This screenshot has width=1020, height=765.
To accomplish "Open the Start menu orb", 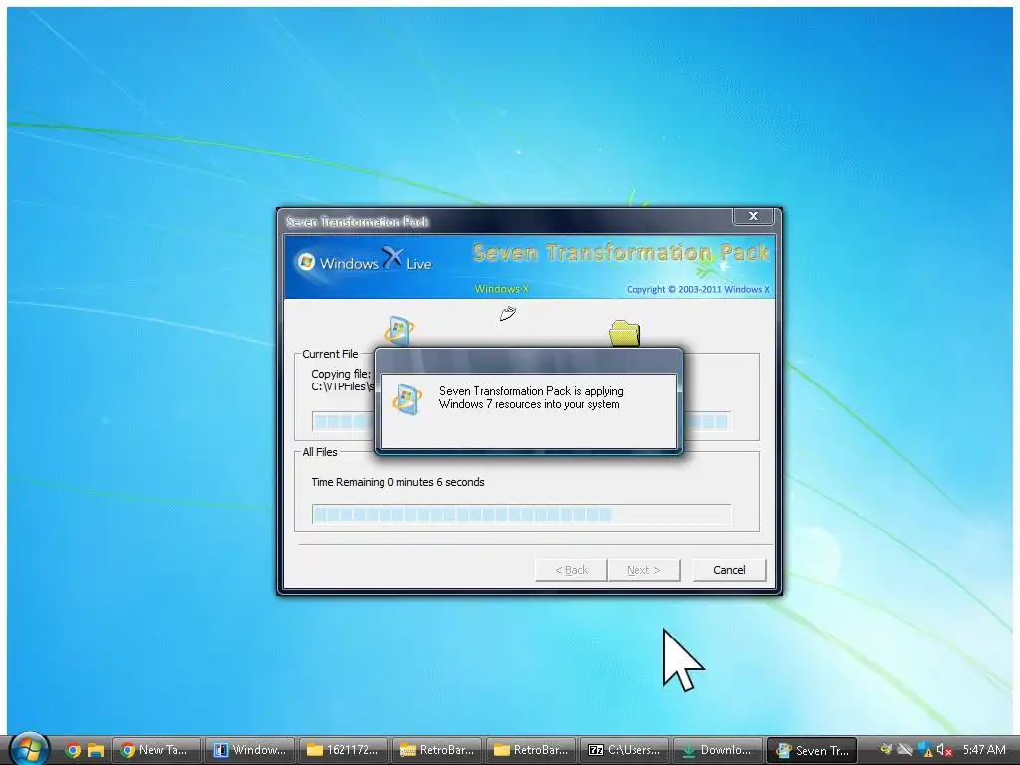I will (29, 749).
